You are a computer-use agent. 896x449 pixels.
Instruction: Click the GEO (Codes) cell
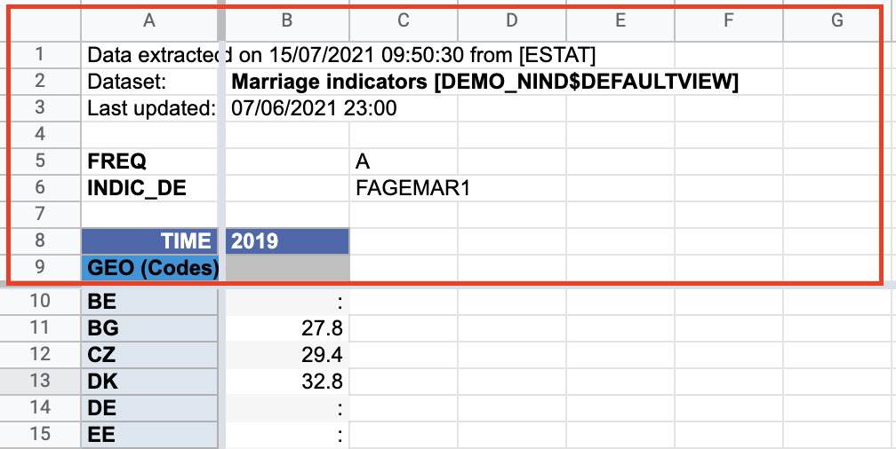(x=148, y=267)
